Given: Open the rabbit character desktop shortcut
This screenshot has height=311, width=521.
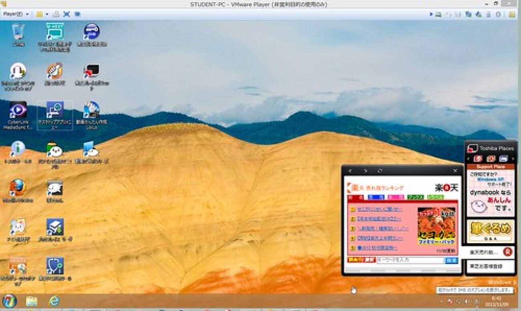Looking at the screenshot, I should coord(18,231).
